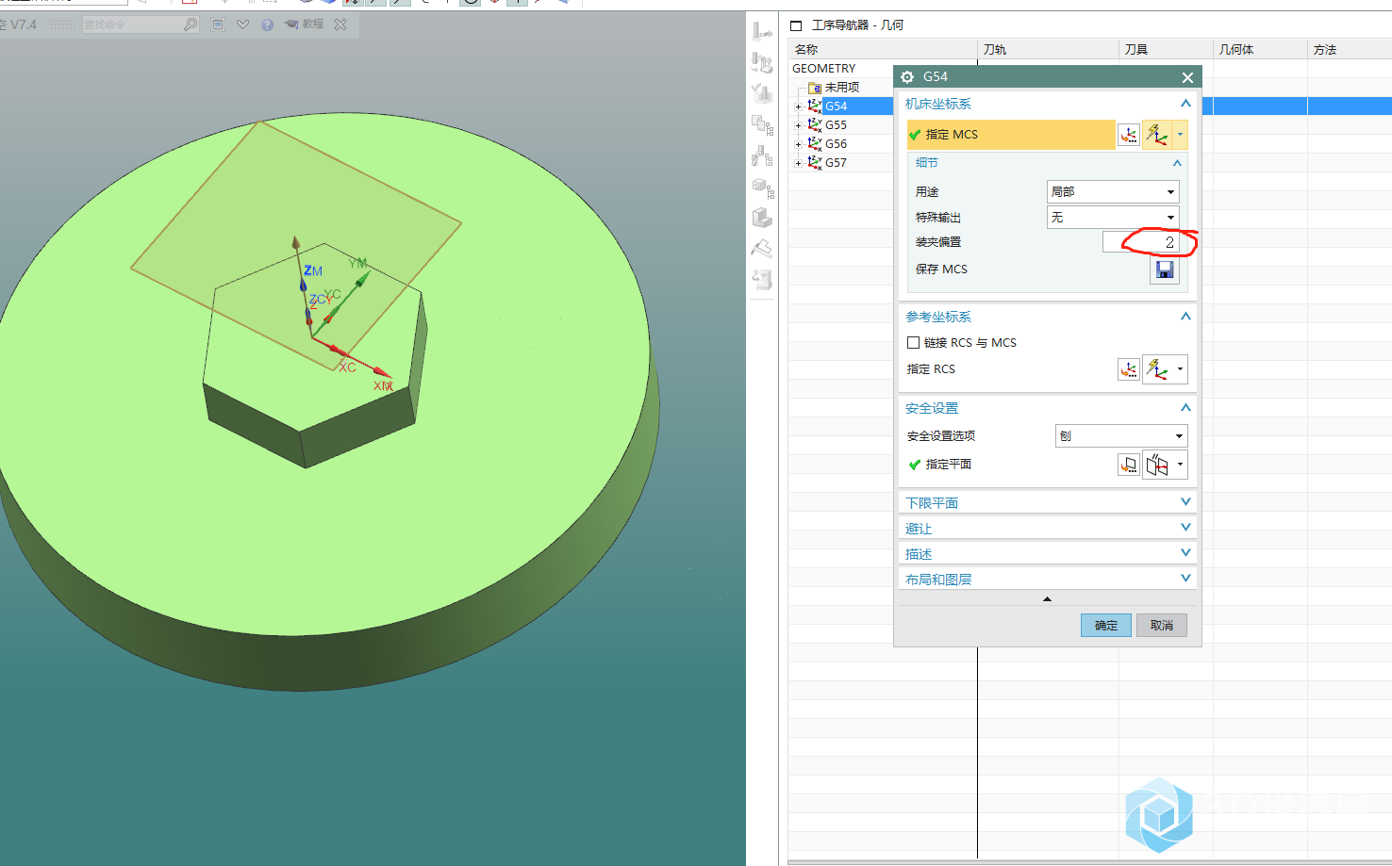Open the RCS coordinate type dropdown arrow

[x=1180, y=369]
